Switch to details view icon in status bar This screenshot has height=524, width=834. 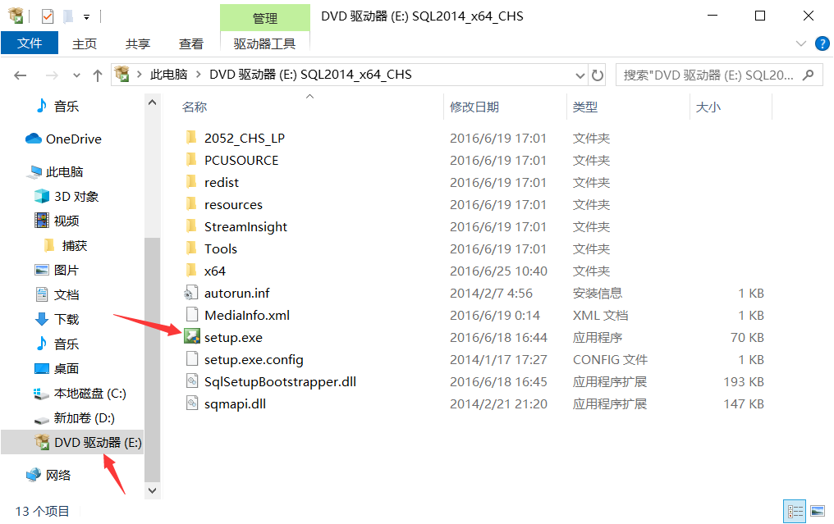[795, 511]
